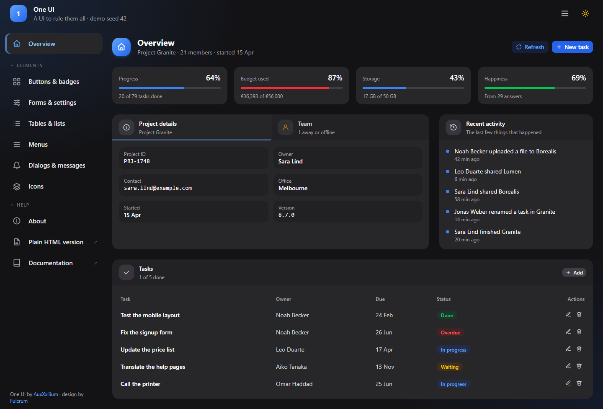This screenshot has height=409, width=603.
Task: Edit the 'Test the mobile layout' task
Action: 568,314
